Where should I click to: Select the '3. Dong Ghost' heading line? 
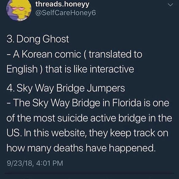38,39
